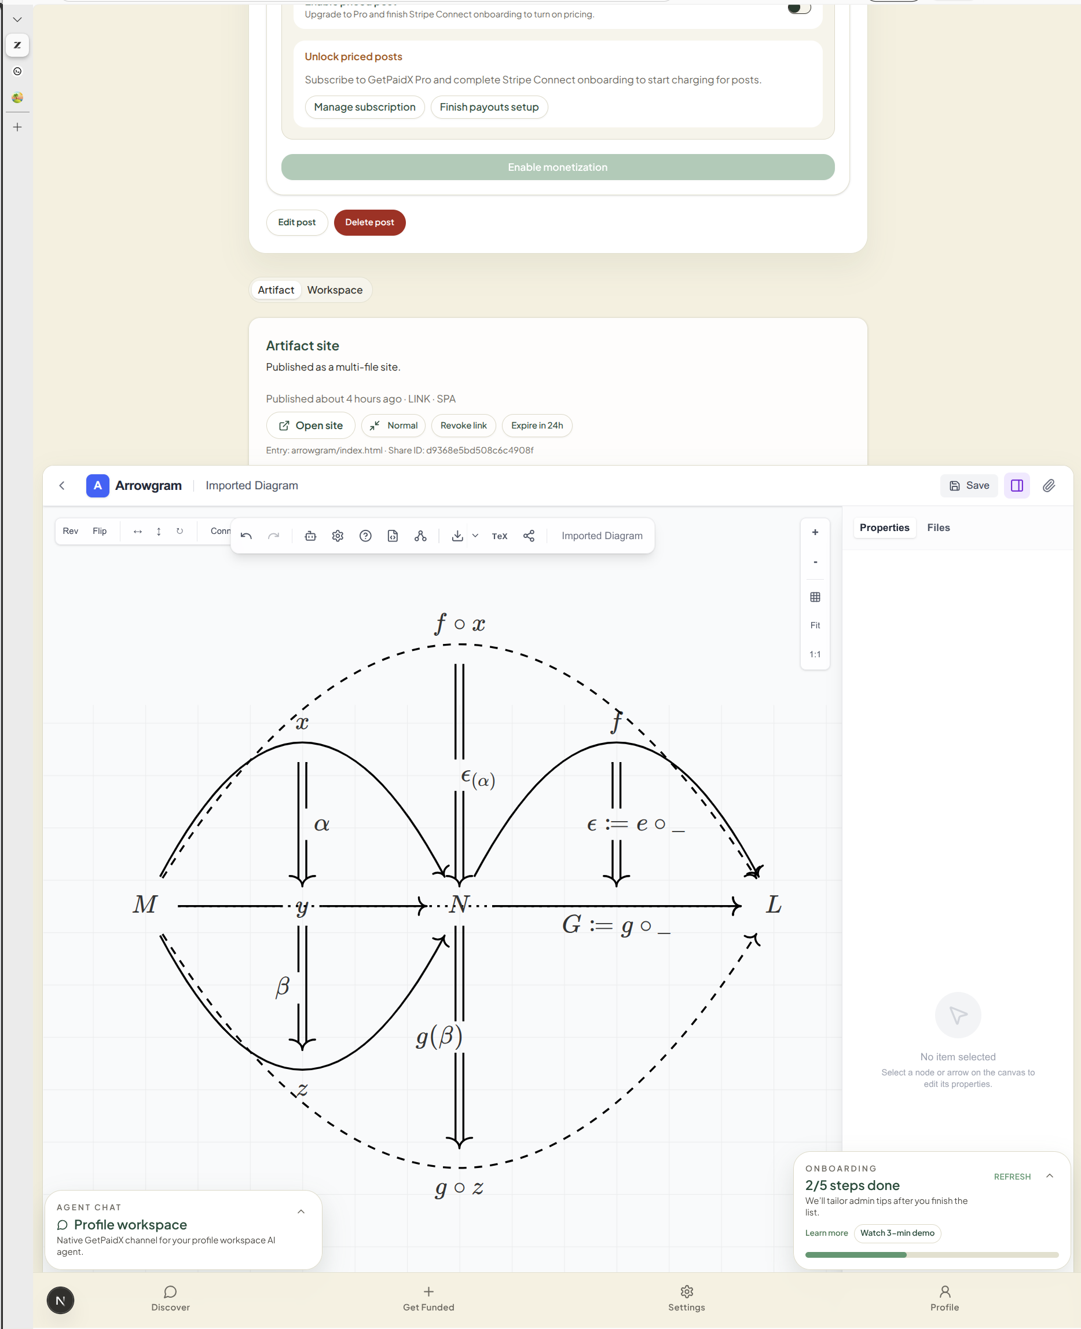Viewport: 1081px width, 1329px height.
Task: Switch to the Files tab
Action: coord(939,528)
